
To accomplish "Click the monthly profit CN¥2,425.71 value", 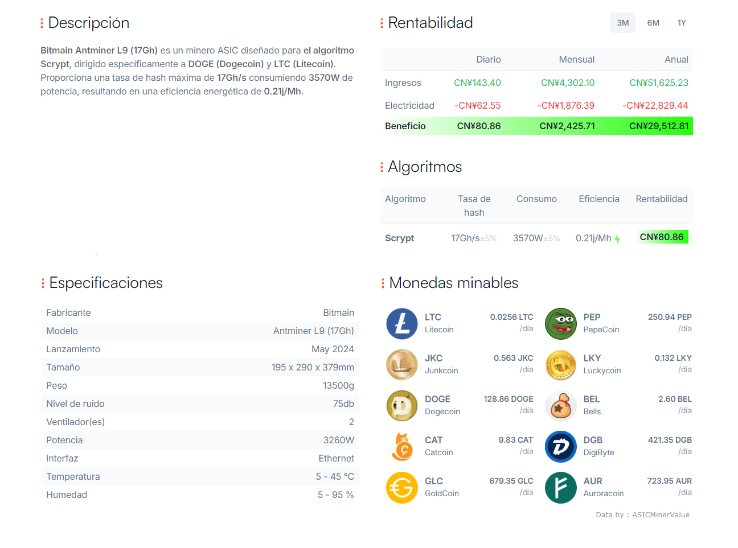I will click(567, 126).
